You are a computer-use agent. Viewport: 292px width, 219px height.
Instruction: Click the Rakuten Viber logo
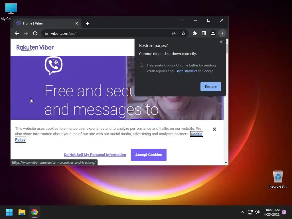(x=35, y=48)
